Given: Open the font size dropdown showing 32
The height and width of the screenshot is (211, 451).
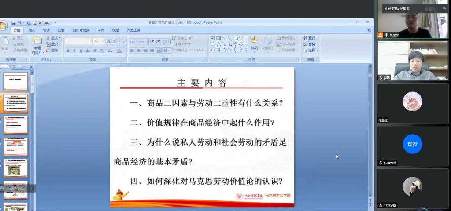Looking at the screenshot, I should click(x=103, y=41).
